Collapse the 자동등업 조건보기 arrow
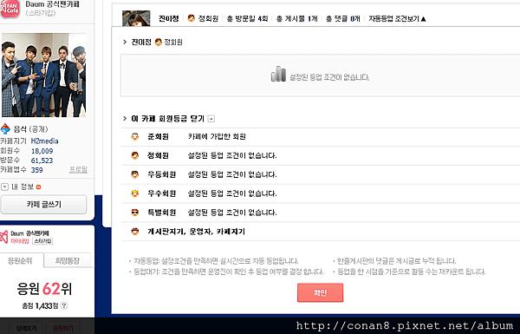This screenshot has height=334, width=520. tap(424, 19)
